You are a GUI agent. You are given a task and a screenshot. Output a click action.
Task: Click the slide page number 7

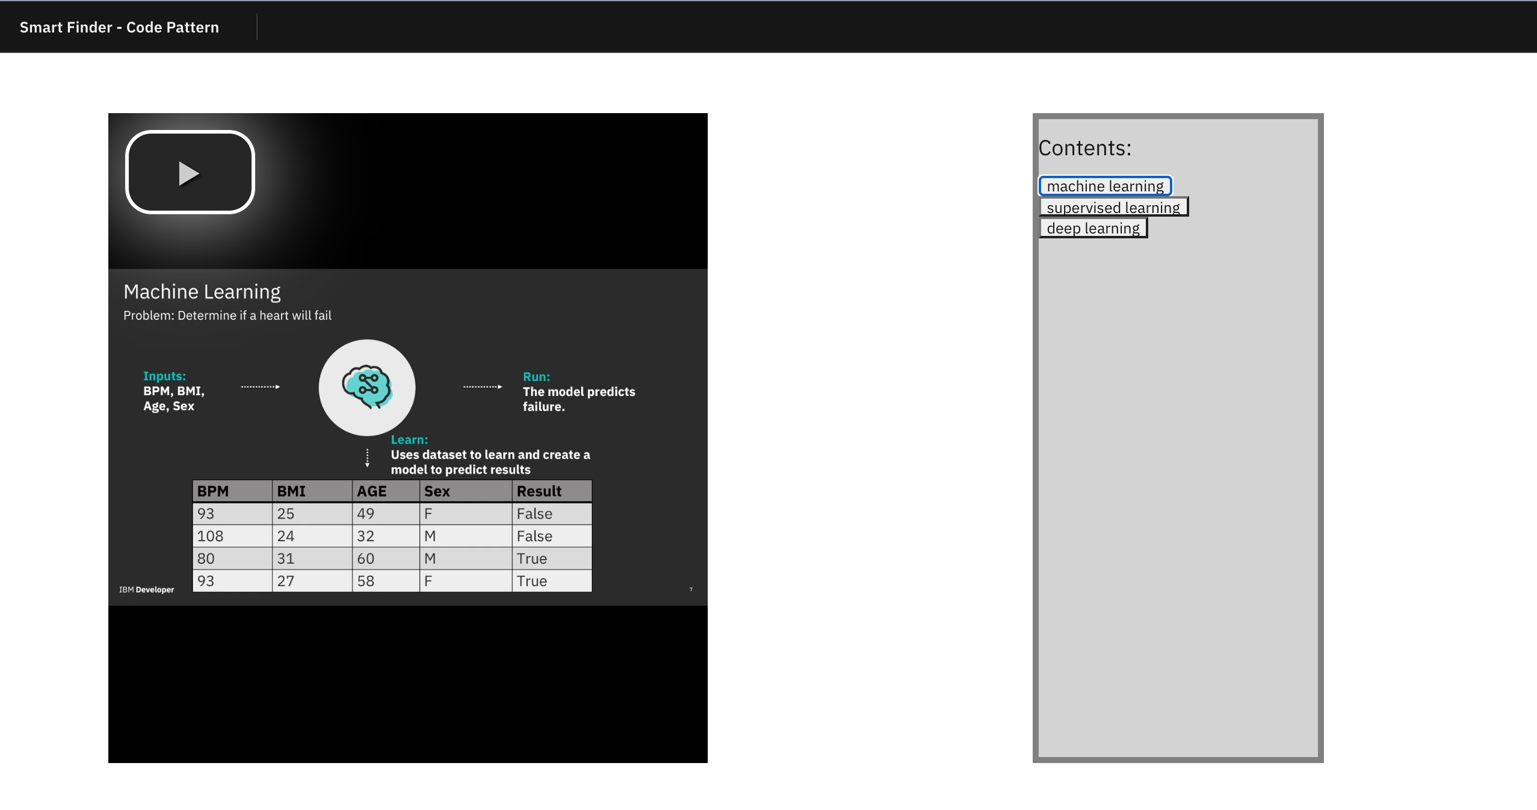pos(691,589)
